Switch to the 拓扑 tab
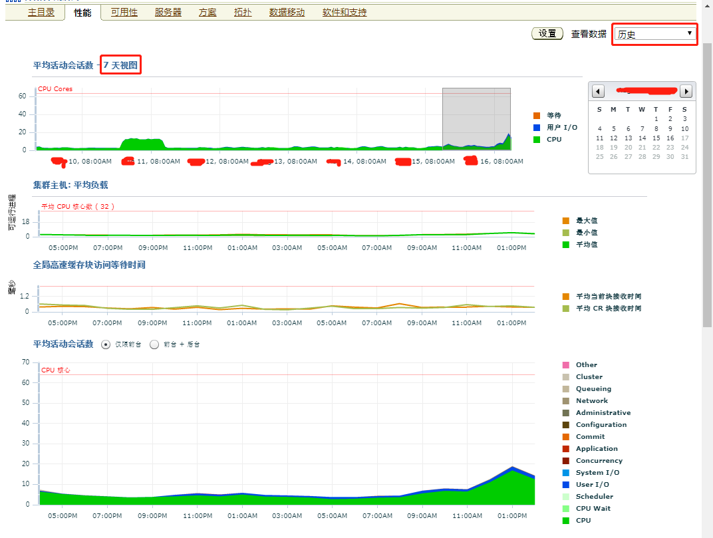This screenshot has width=713, height=538. tap(242, 12)
